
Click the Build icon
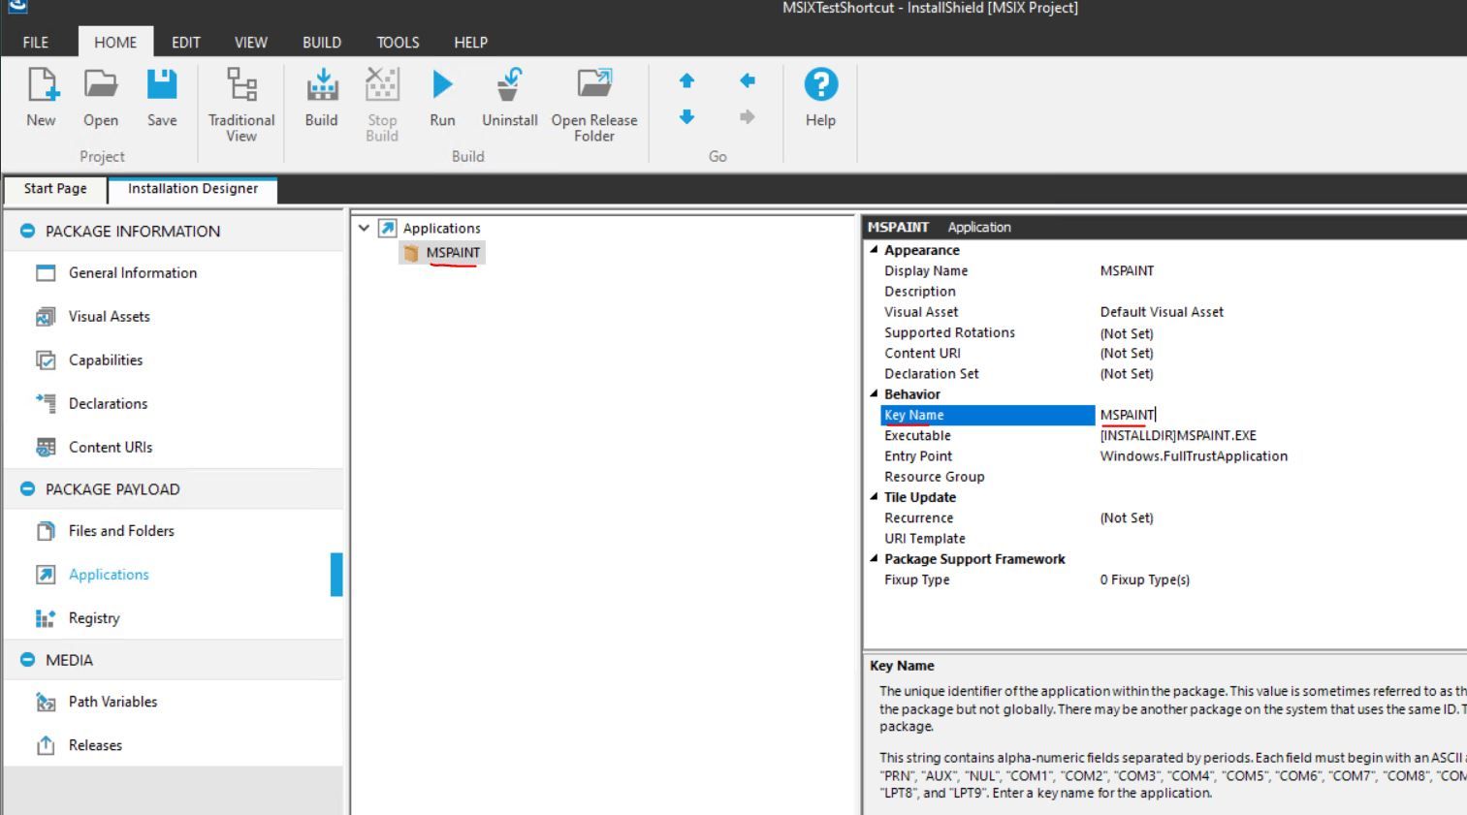click(x=321, y=92)
